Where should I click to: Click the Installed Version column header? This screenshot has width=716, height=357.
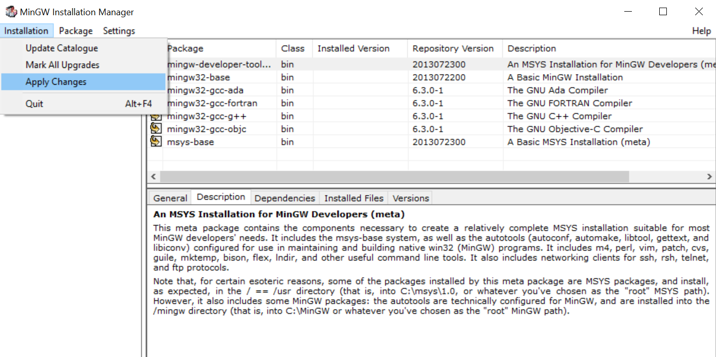(x=360, y=49)
